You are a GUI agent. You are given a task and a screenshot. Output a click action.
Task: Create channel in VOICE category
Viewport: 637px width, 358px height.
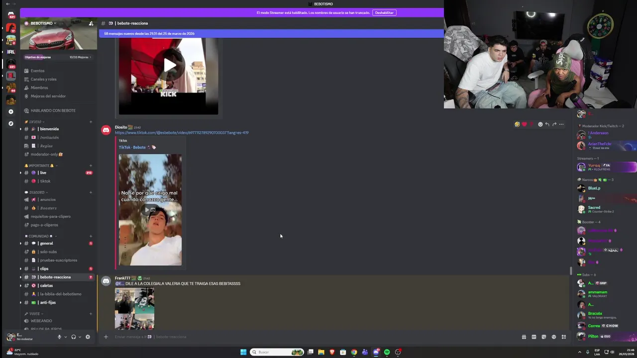[91, 314]
